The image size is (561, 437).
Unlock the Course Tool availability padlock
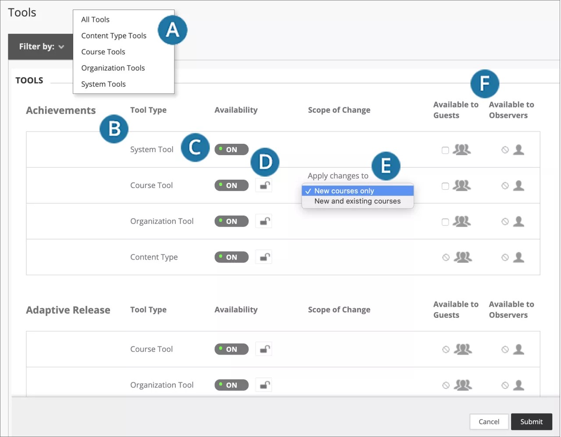coord(263,185)
